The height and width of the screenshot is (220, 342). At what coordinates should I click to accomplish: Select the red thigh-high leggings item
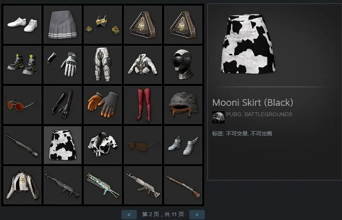pos(143,105)
